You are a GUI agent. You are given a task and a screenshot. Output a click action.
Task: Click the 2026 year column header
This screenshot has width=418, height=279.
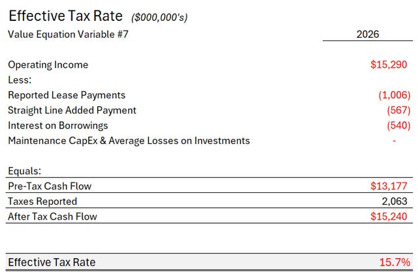[x=368, y=35]
